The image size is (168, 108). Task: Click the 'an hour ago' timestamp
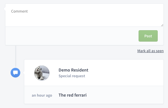coord(42,95)
